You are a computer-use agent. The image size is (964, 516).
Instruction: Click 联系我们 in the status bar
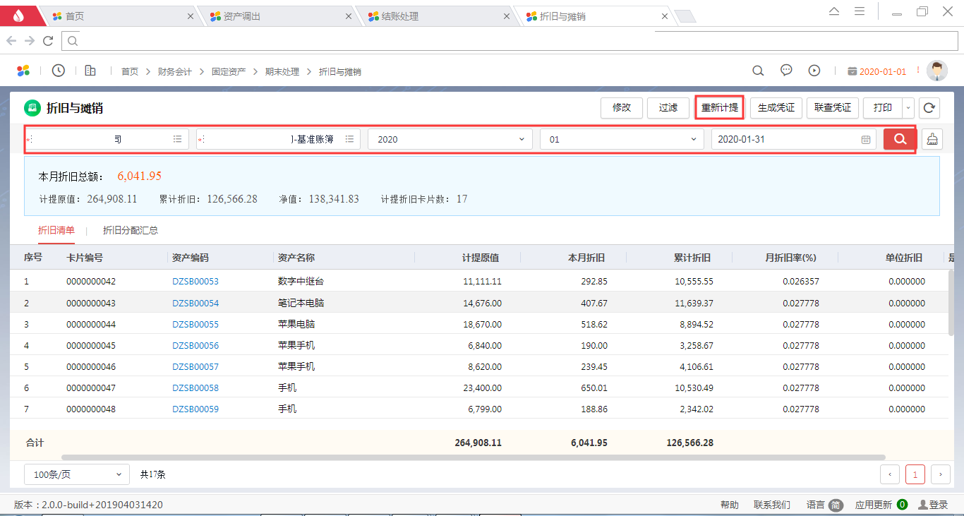coord(772,505)
